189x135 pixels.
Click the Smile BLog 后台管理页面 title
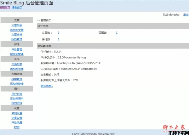[x=26, y=3]
